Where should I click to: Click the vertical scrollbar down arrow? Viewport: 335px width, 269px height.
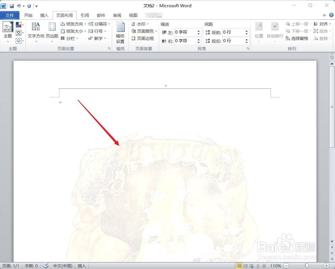(332, 241)
